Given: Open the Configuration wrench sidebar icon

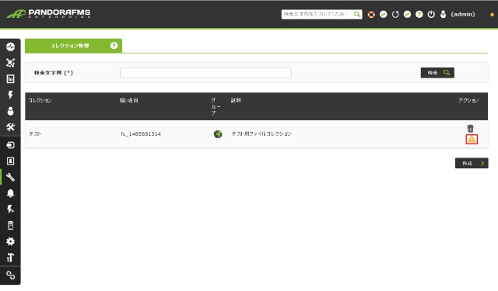Looking at the screenshot, I should click(10, 177).
